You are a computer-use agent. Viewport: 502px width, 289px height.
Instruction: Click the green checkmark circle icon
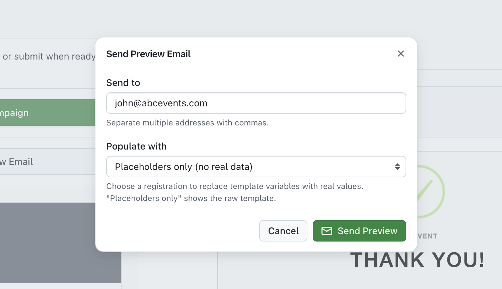(x=431, y=192)
